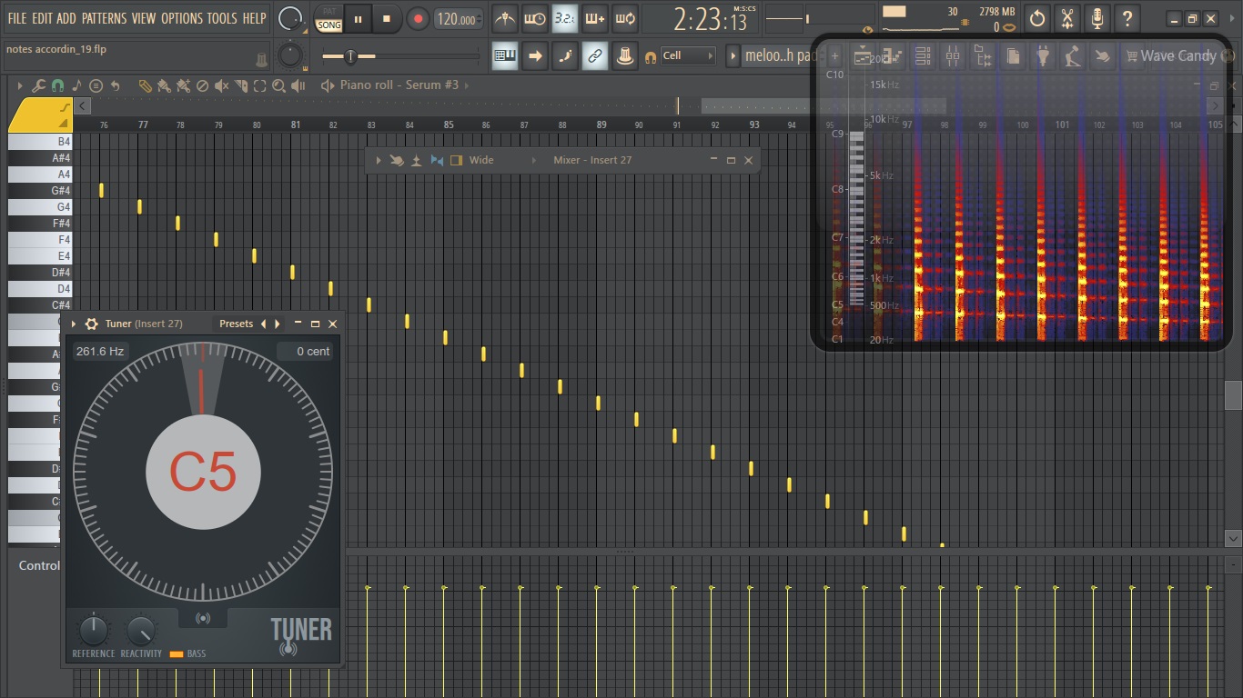Image resolution: width=1243 pixels, height=698 pixels.
Task: Toggle the metronome icon
Action: click(505, 18)
